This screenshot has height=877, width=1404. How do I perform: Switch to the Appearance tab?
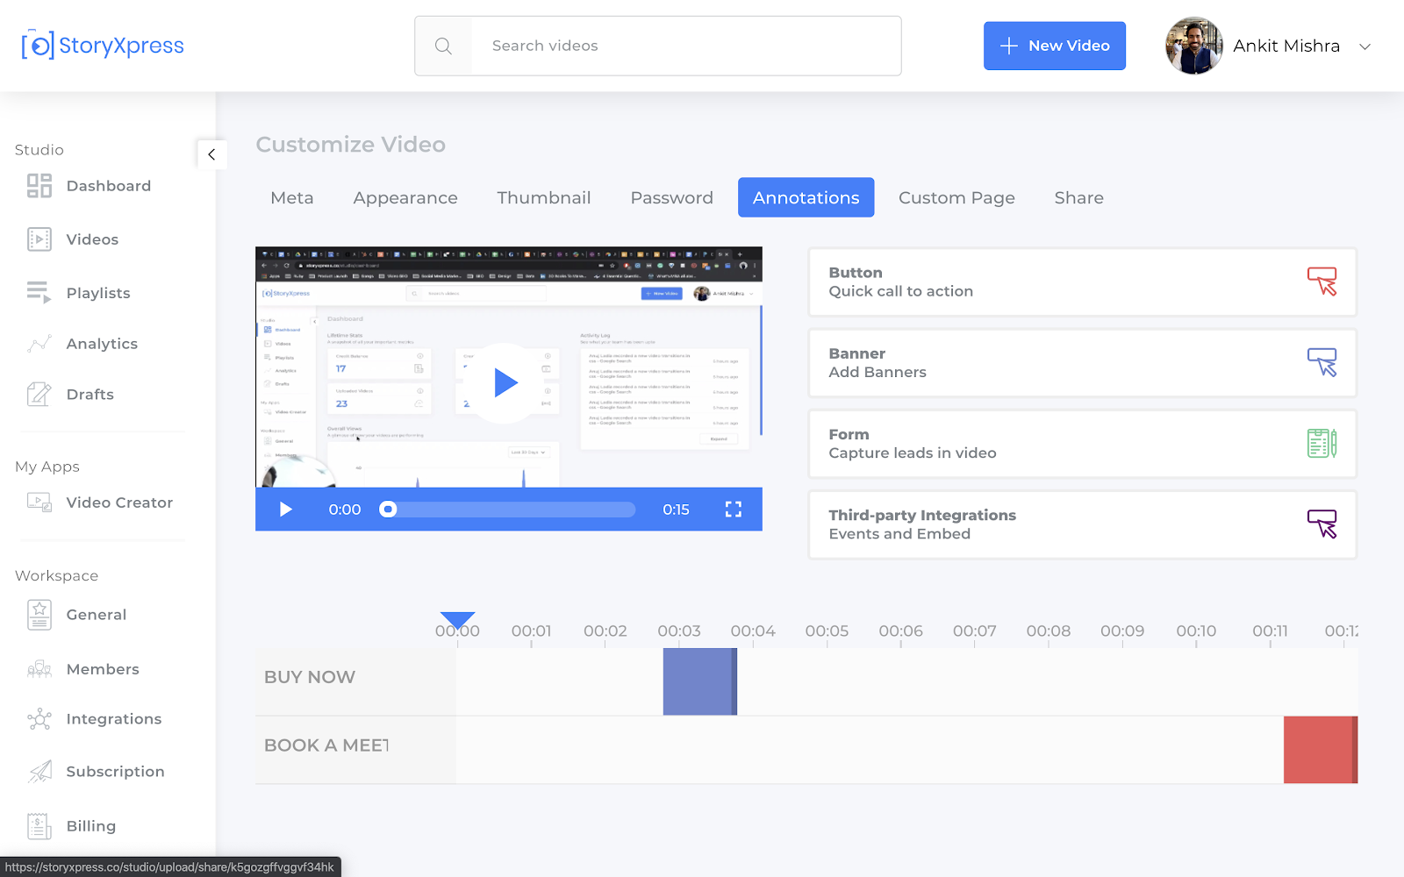click(405, 198)
